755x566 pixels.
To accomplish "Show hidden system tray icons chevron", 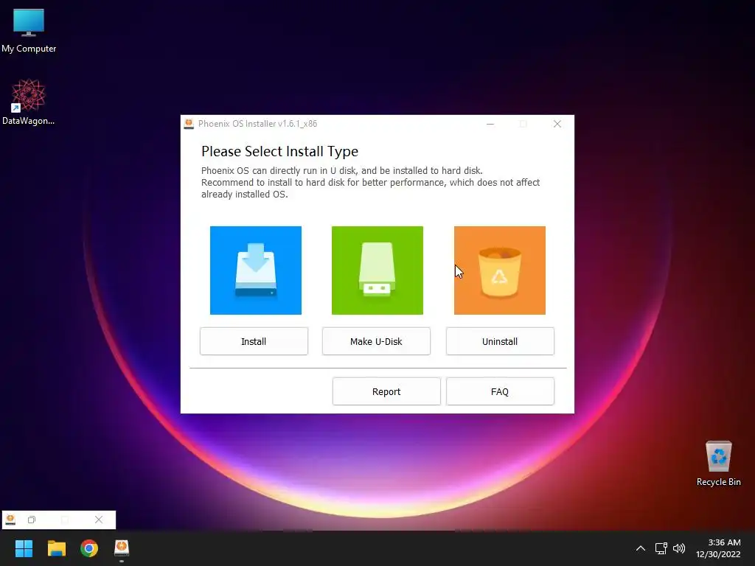I will (641, 548).
